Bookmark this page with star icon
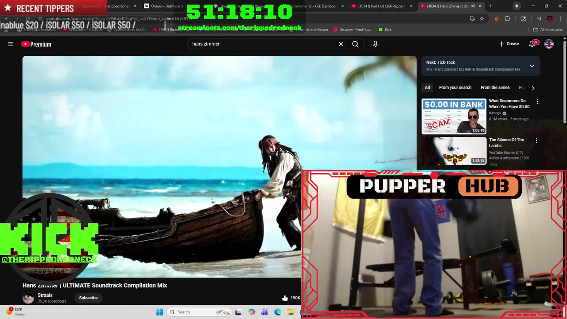Viewport: 567px width, 319px height. pyautogui.click(x=482, y=19)
